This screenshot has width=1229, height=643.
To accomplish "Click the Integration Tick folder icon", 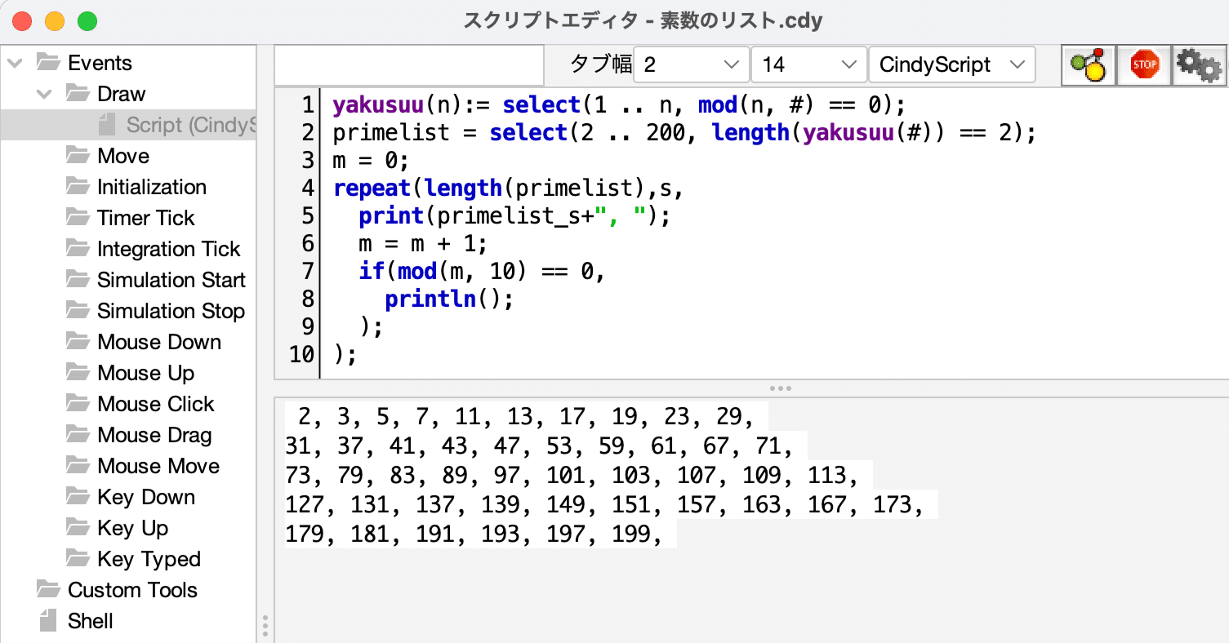I will point(78,248).
